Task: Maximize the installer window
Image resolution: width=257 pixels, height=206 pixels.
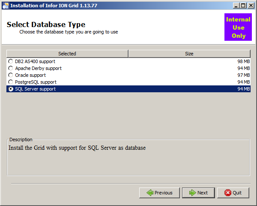Action: 243,6
